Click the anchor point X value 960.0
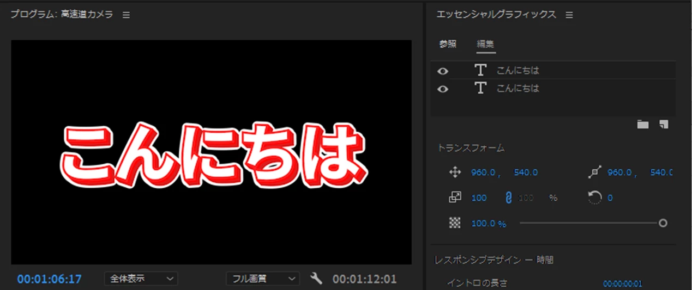The image size is (692, 290). 619,172
